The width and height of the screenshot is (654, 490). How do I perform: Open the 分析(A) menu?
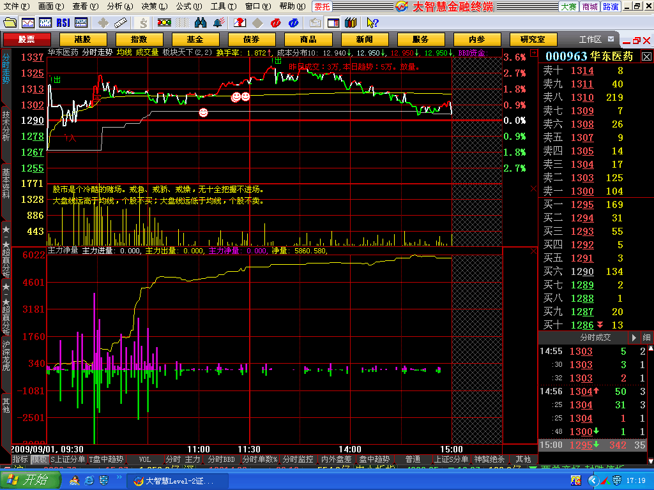[120, 6]
